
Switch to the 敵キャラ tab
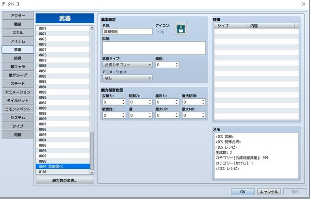pyautogui.click(x=18, y=66)
